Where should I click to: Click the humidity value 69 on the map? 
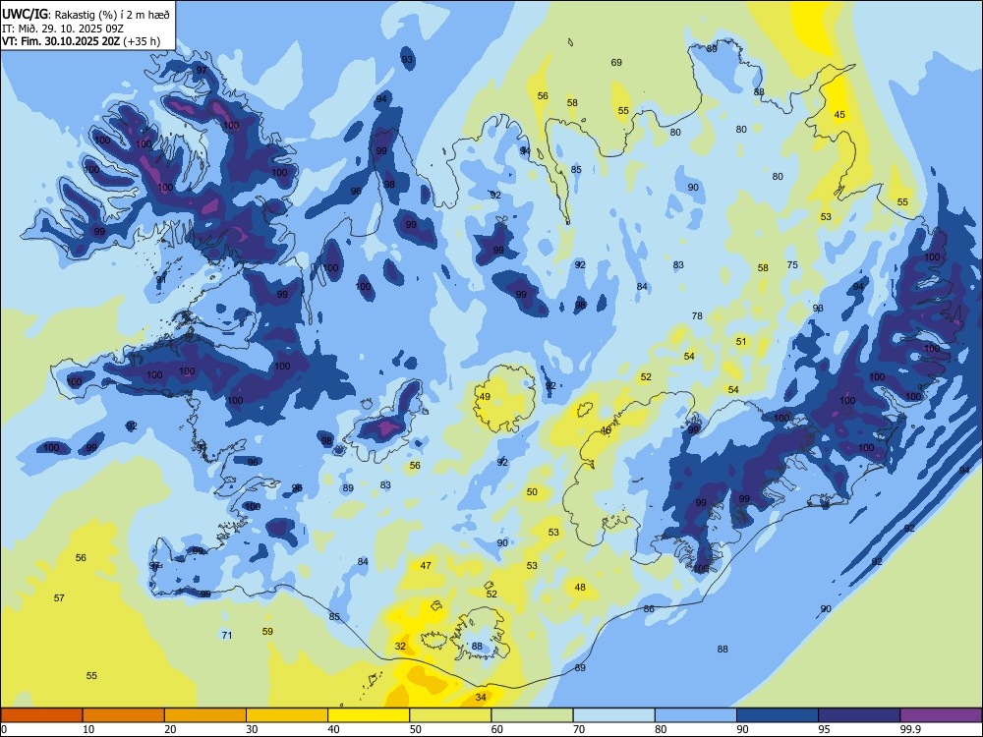[616, 62]
